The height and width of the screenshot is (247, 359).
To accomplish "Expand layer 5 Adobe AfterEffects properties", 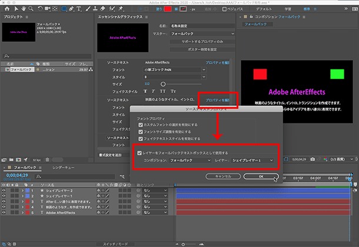I will [x=23, y=212].
